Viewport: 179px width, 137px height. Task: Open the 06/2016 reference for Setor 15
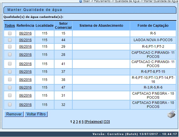tap(25, 33)
